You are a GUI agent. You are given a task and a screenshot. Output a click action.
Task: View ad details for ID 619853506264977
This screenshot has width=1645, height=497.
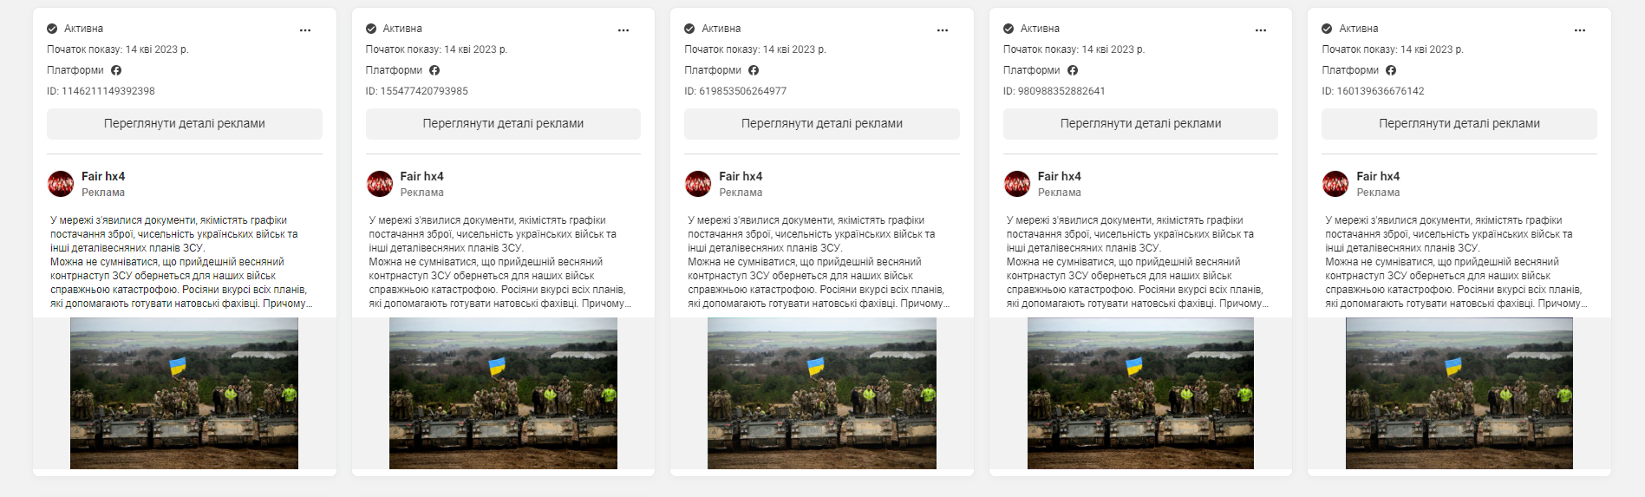pos(822,123)
